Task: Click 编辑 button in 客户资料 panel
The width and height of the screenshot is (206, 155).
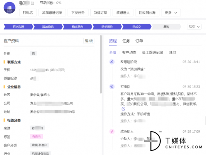Action: tap(89, 41)
